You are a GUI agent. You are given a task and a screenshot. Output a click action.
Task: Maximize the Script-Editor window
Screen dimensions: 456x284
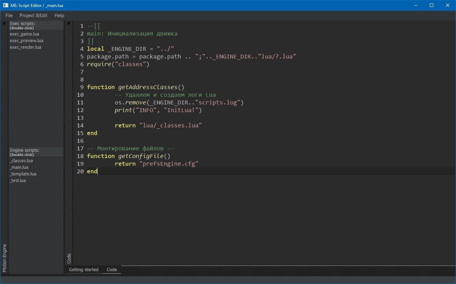pos(432,5)
